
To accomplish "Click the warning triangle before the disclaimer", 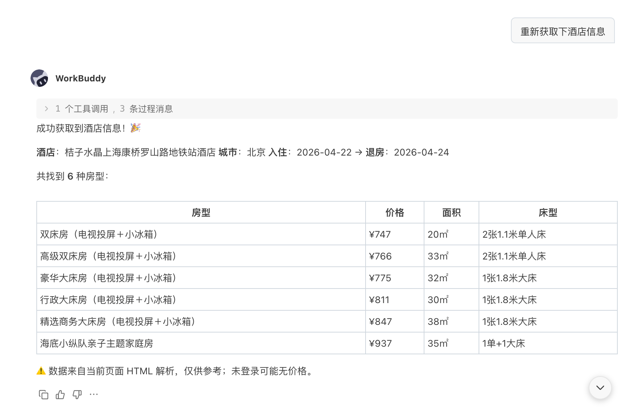I will pos(39,371).
